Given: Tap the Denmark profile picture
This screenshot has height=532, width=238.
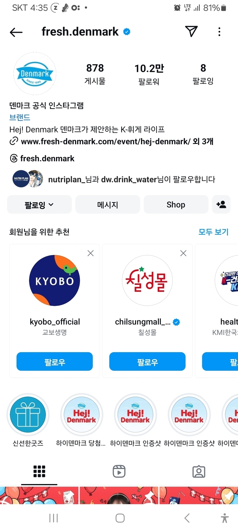Looking at the screenshot, I should click(35, 74).
